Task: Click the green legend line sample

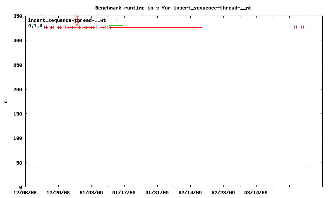Action: point(116,26)
